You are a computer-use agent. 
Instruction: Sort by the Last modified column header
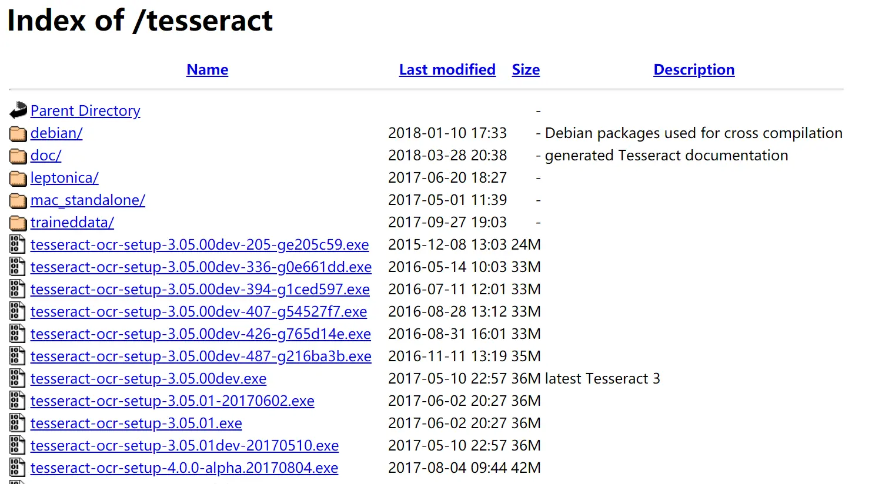click(x=447, y=69)
